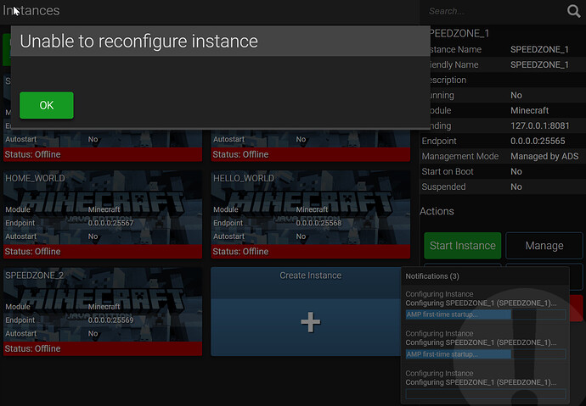586x406 pixels.
Task: Click endpoint 0.0.0.0:25567 on HOME_WORLD
Action: [110, 223]
